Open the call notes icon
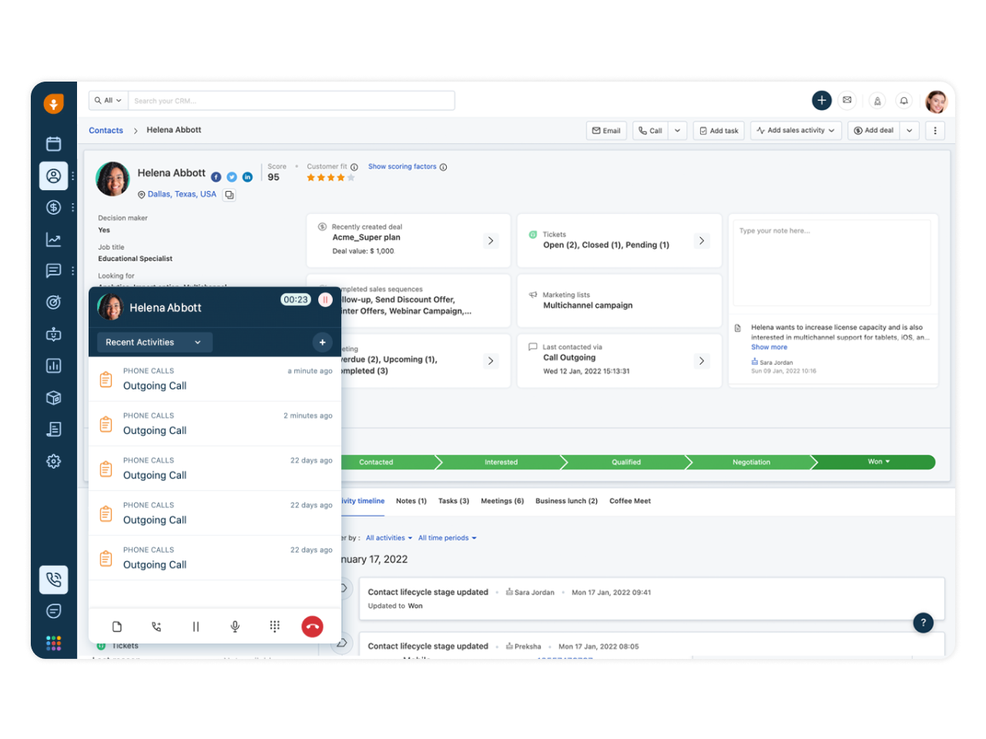 point(117,627)
